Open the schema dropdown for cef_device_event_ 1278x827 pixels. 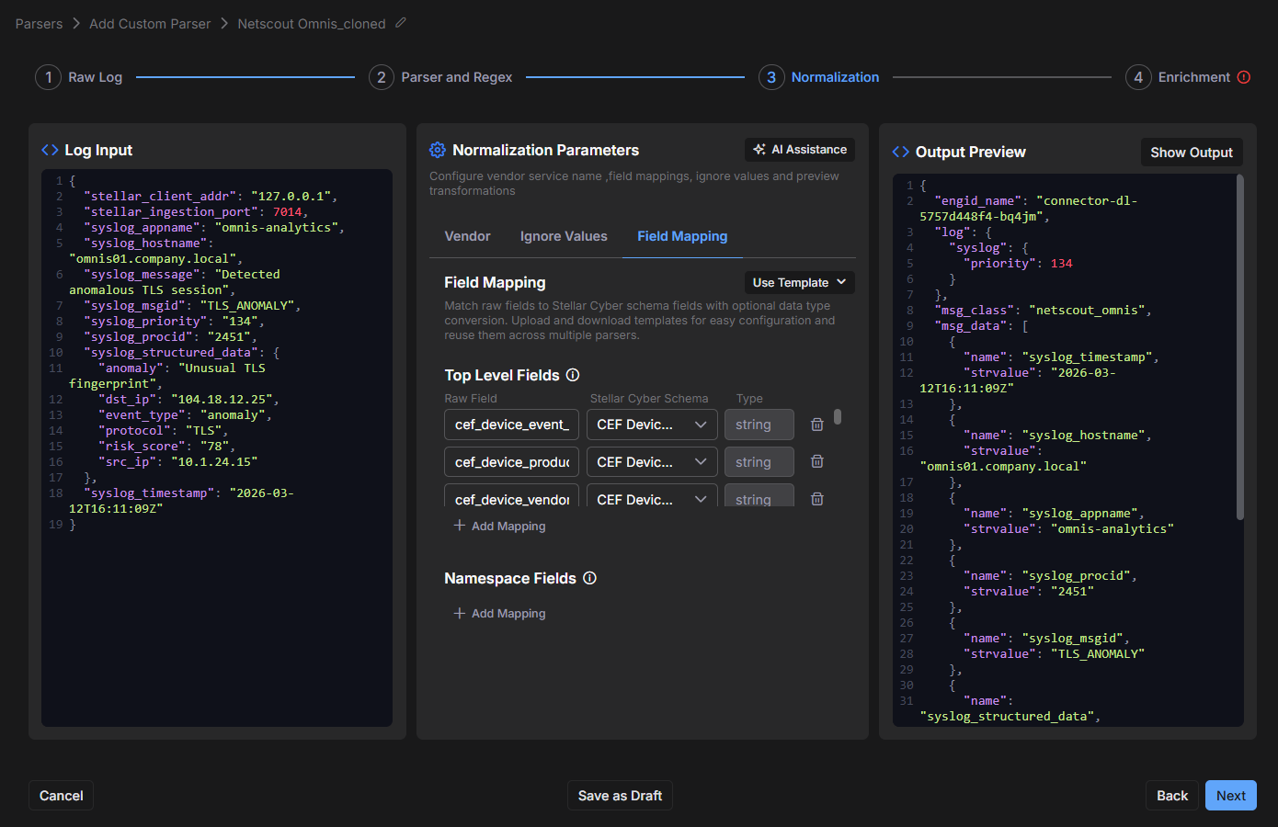point(651,425)
